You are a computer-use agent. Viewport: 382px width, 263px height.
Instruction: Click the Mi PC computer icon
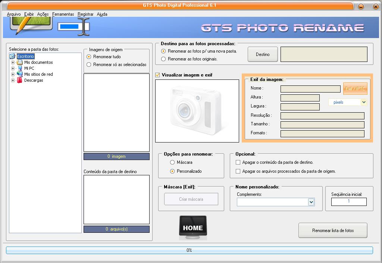20,68
